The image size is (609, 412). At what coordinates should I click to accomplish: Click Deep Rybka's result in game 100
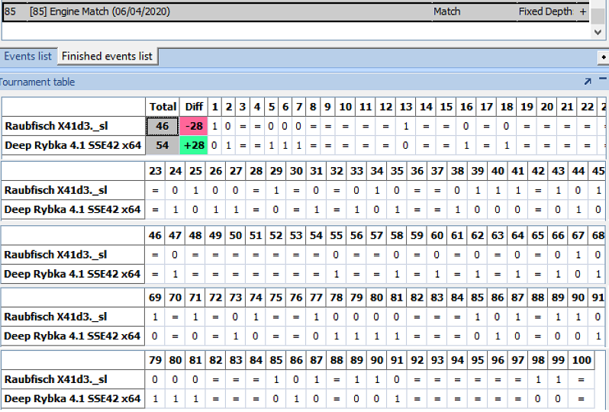582,399
